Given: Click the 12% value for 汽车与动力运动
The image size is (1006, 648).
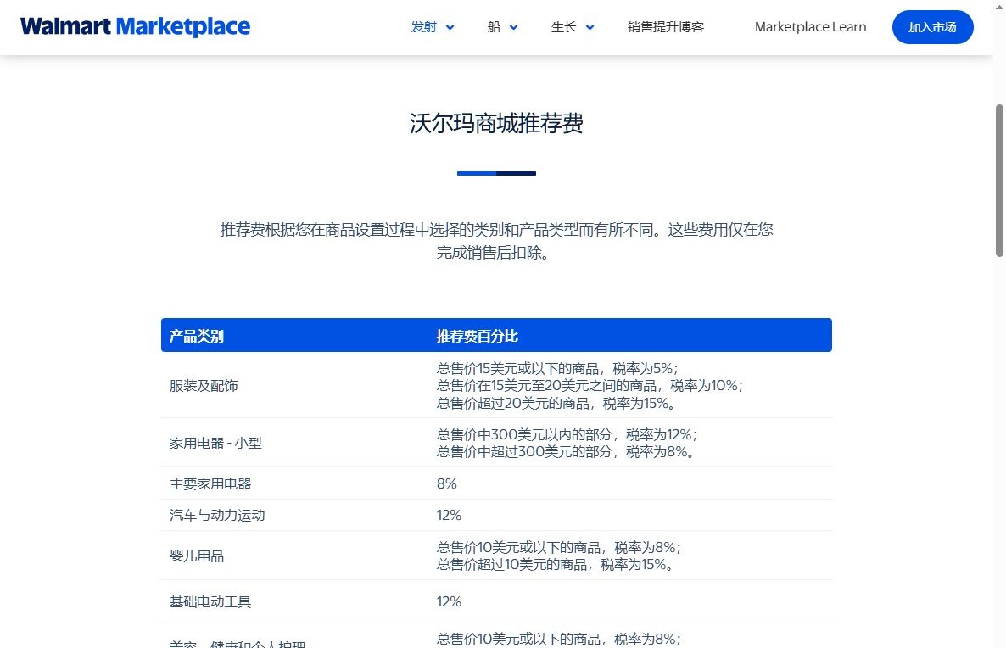Looking at the screenshot, I should pyautogui.click(x=449, y=515).
